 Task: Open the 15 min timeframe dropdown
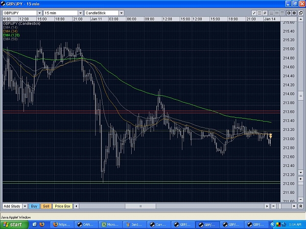[x=80, y=13]
